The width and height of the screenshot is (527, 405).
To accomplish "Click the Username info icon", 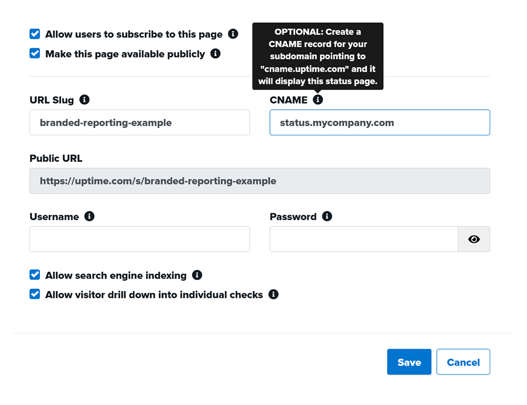I will [x=89, y=217].
